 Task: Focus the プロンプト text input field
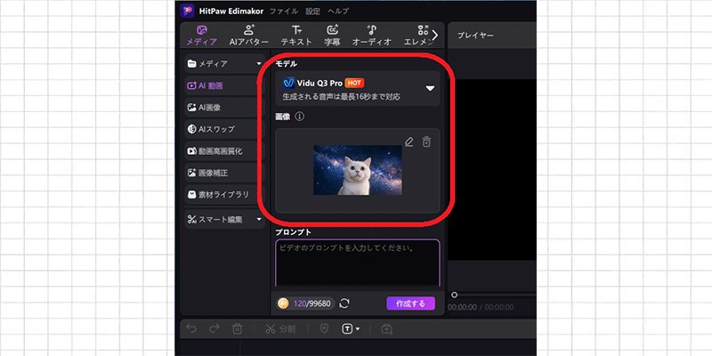pyautogui.click(x=358, y=263)
